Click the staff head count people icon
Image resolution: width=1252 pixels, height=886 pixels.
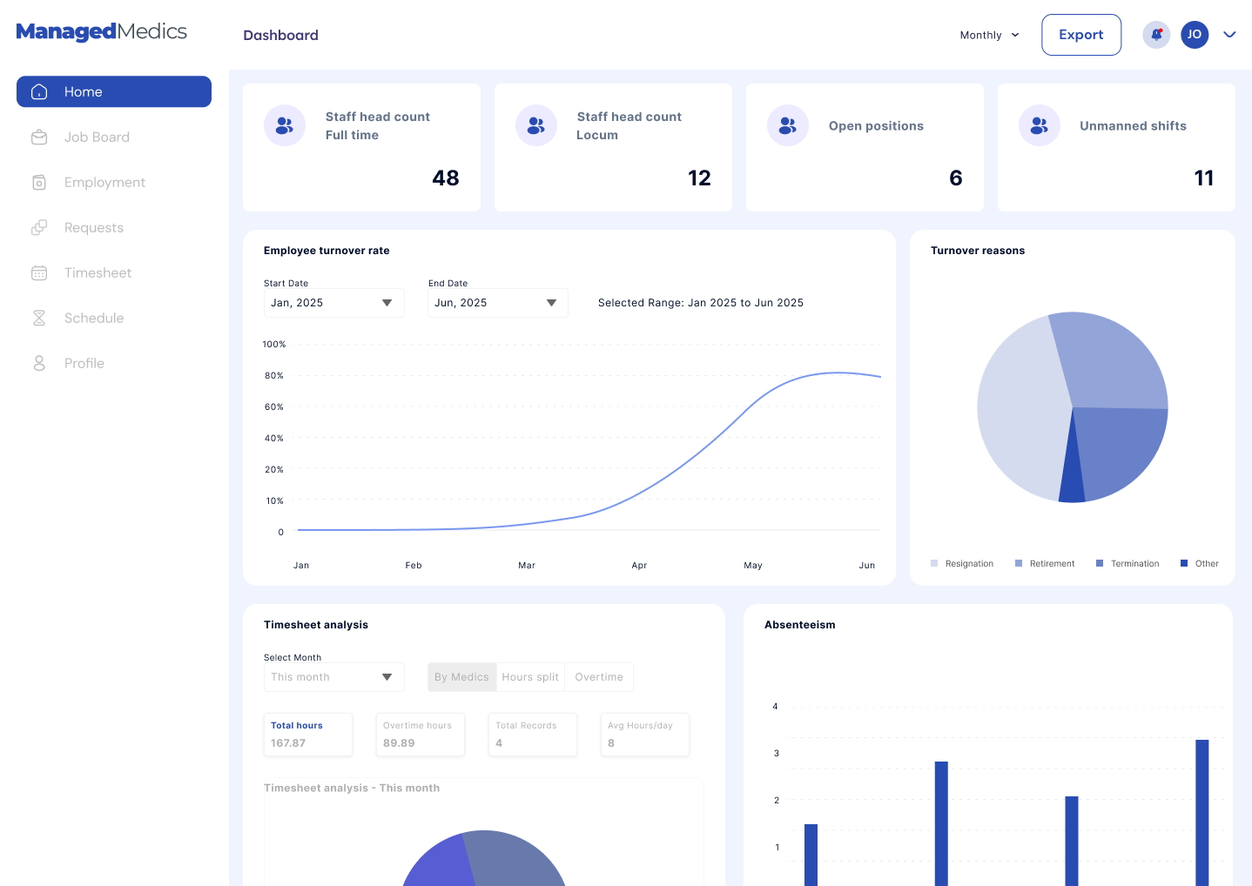tap(285, 125)
